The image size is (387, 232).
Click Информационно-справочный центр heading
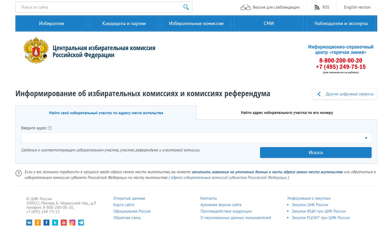point(341,50)
